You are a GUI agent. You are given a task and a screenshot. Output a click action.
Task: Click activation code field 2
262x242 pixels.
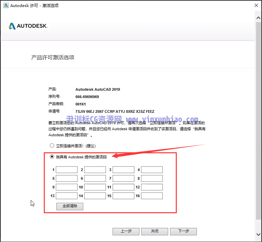[x=95, y=170]
